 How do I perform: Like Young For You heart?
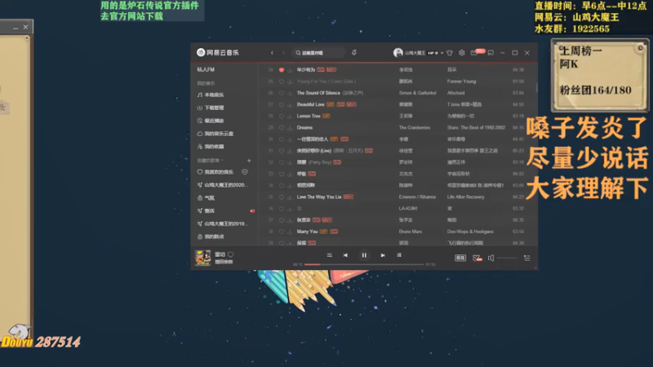click(282, 81)
